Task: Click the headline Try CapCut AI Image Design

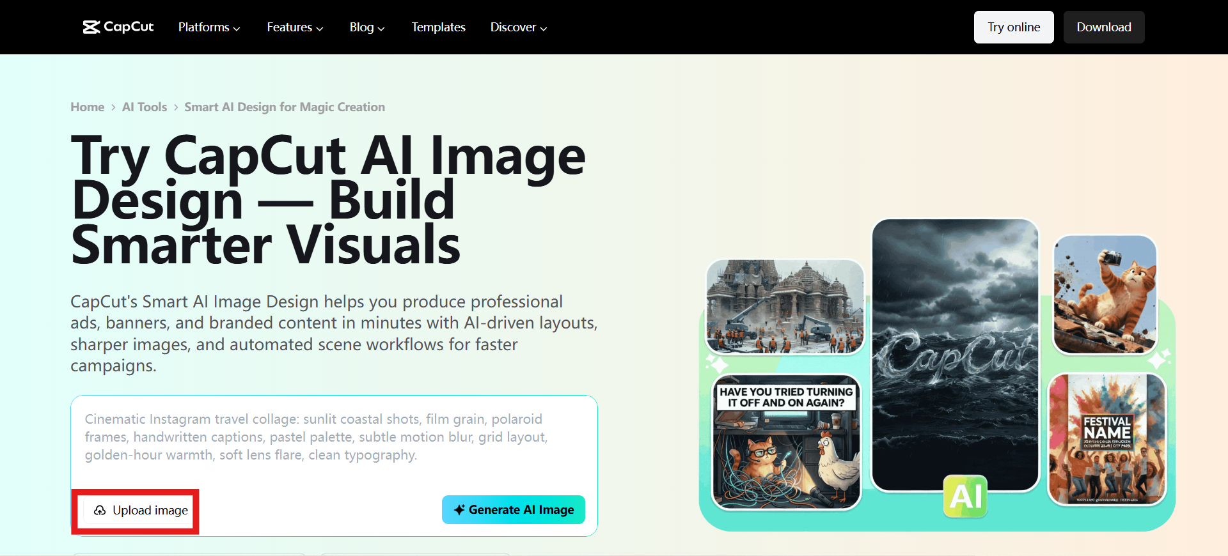Action: (328, 200)
